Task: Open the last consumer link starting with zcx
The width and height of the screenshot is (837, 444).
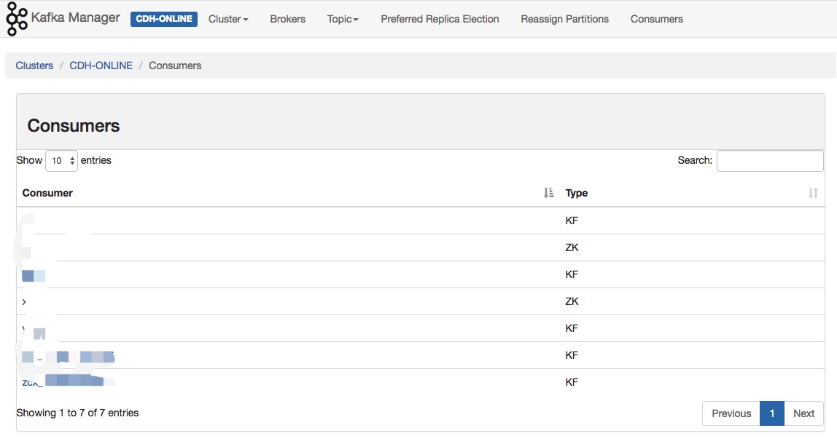Action: tap(31, 381)
